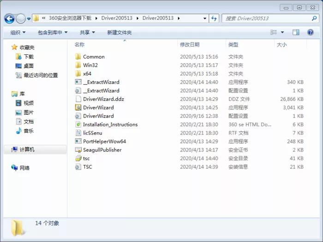Expand arrow after 360安全浏览器下载 breadcrumb

pos(96,18)
